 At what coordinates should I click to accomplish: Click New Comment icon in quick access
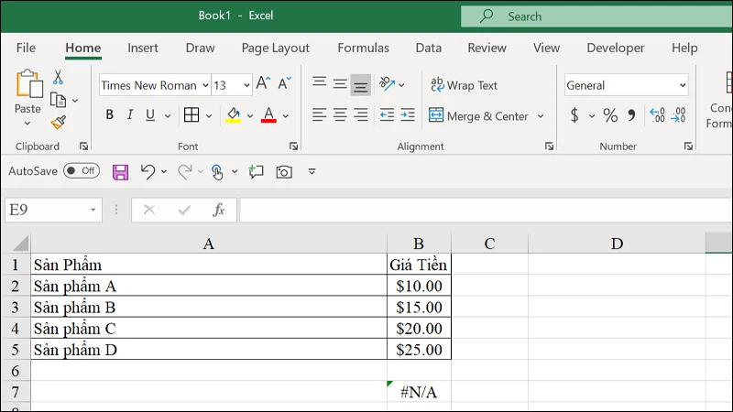coord(256,172)
